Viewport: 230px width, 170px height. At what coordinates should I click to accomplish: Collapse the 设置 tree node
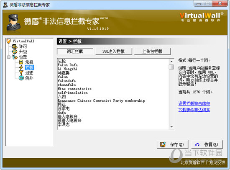9,57
